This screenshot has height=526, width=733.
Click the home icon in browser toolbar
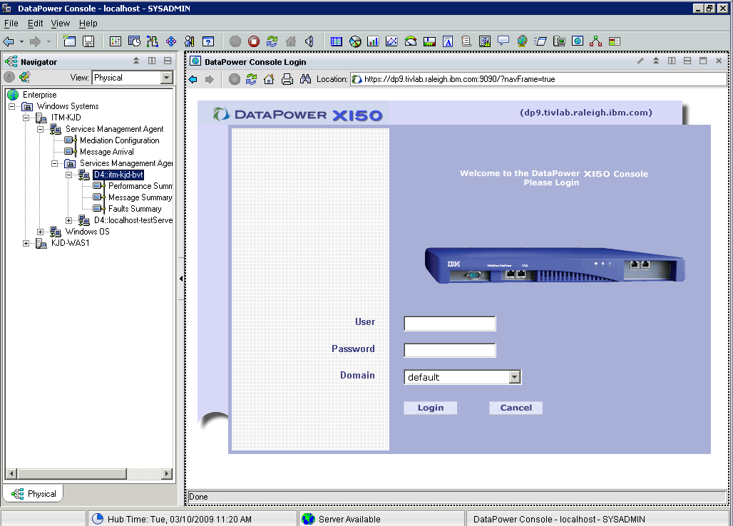click(x=269, y=79)
